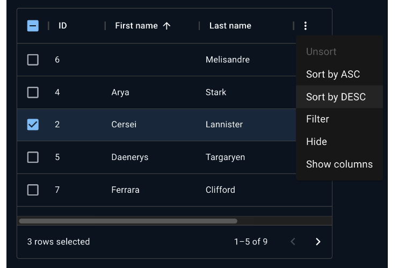This screenshot has height=268, width=398.
Task: Open the Filter menu entry
Action: click(x=317, y=119)
